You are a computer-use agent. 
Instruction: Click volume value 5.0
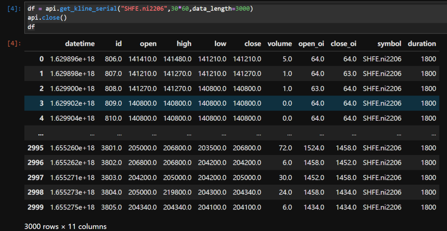point(287,59)
